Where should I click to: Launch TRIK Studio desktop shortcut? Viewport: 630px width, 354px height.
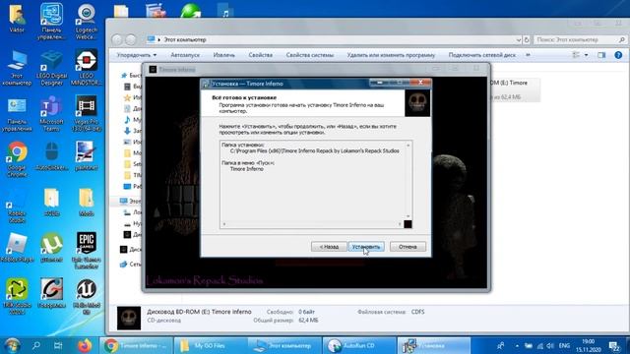[x=17, y=297]
